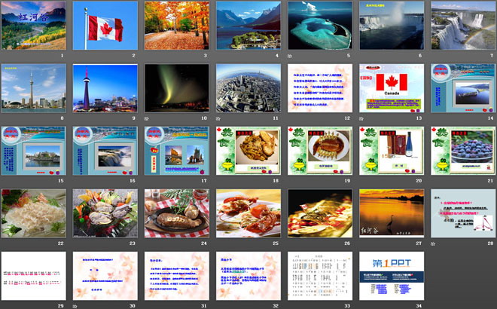Select the autumn maple trees slide 3
The width and height of the screenshot is (497, 309).
point(176,26)
